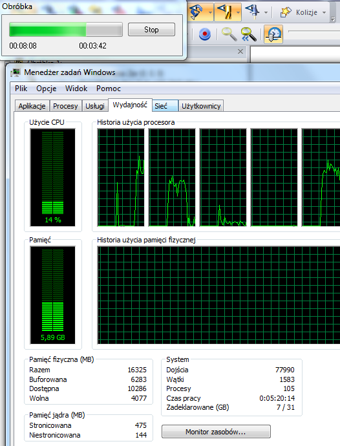
Task: Switch to the Procesy tab
Action: (65, 106)
